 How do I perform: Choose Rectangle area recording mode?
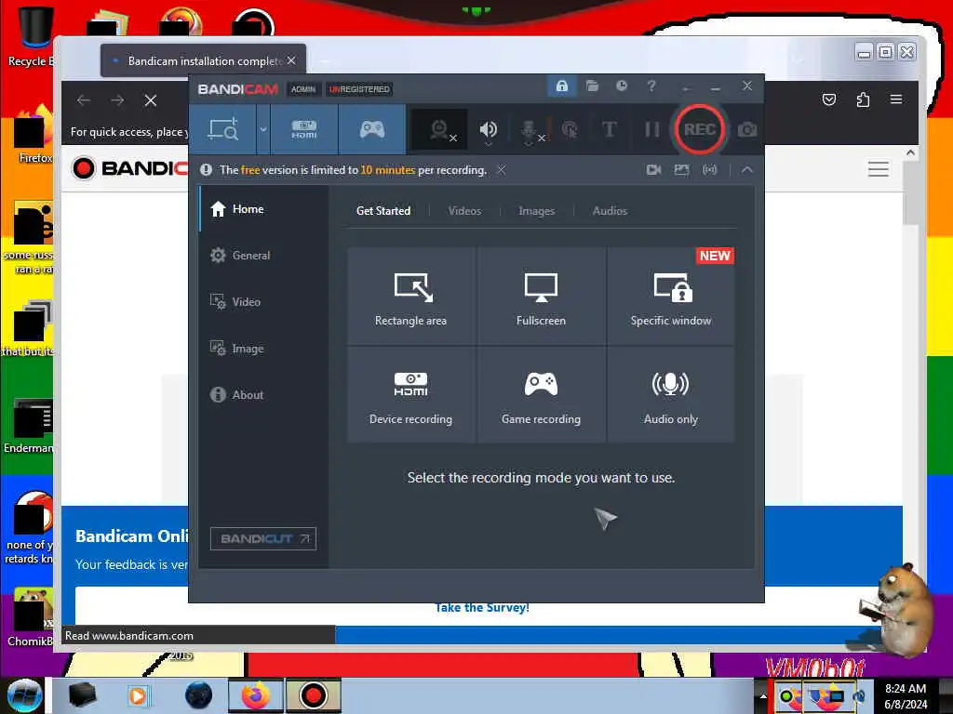(x=410, y=297)
